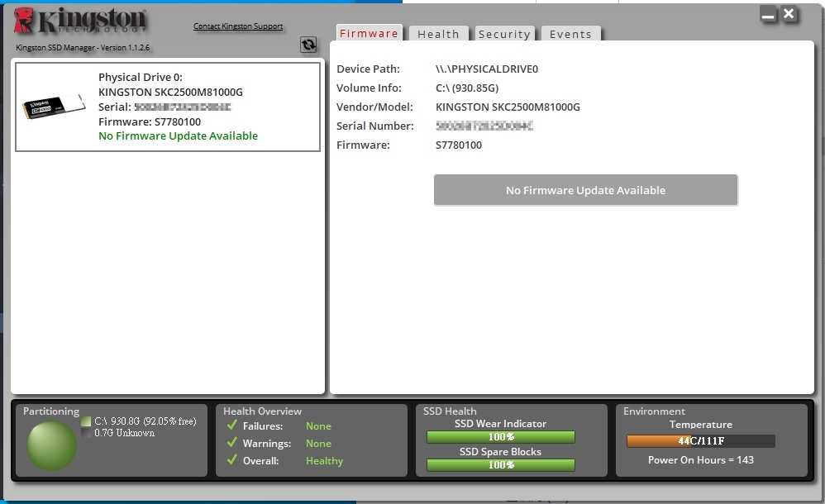The height and width of the screenshot is (504, 825).
Task: Click the Overall Healthy status text
Action: point(324,461)
